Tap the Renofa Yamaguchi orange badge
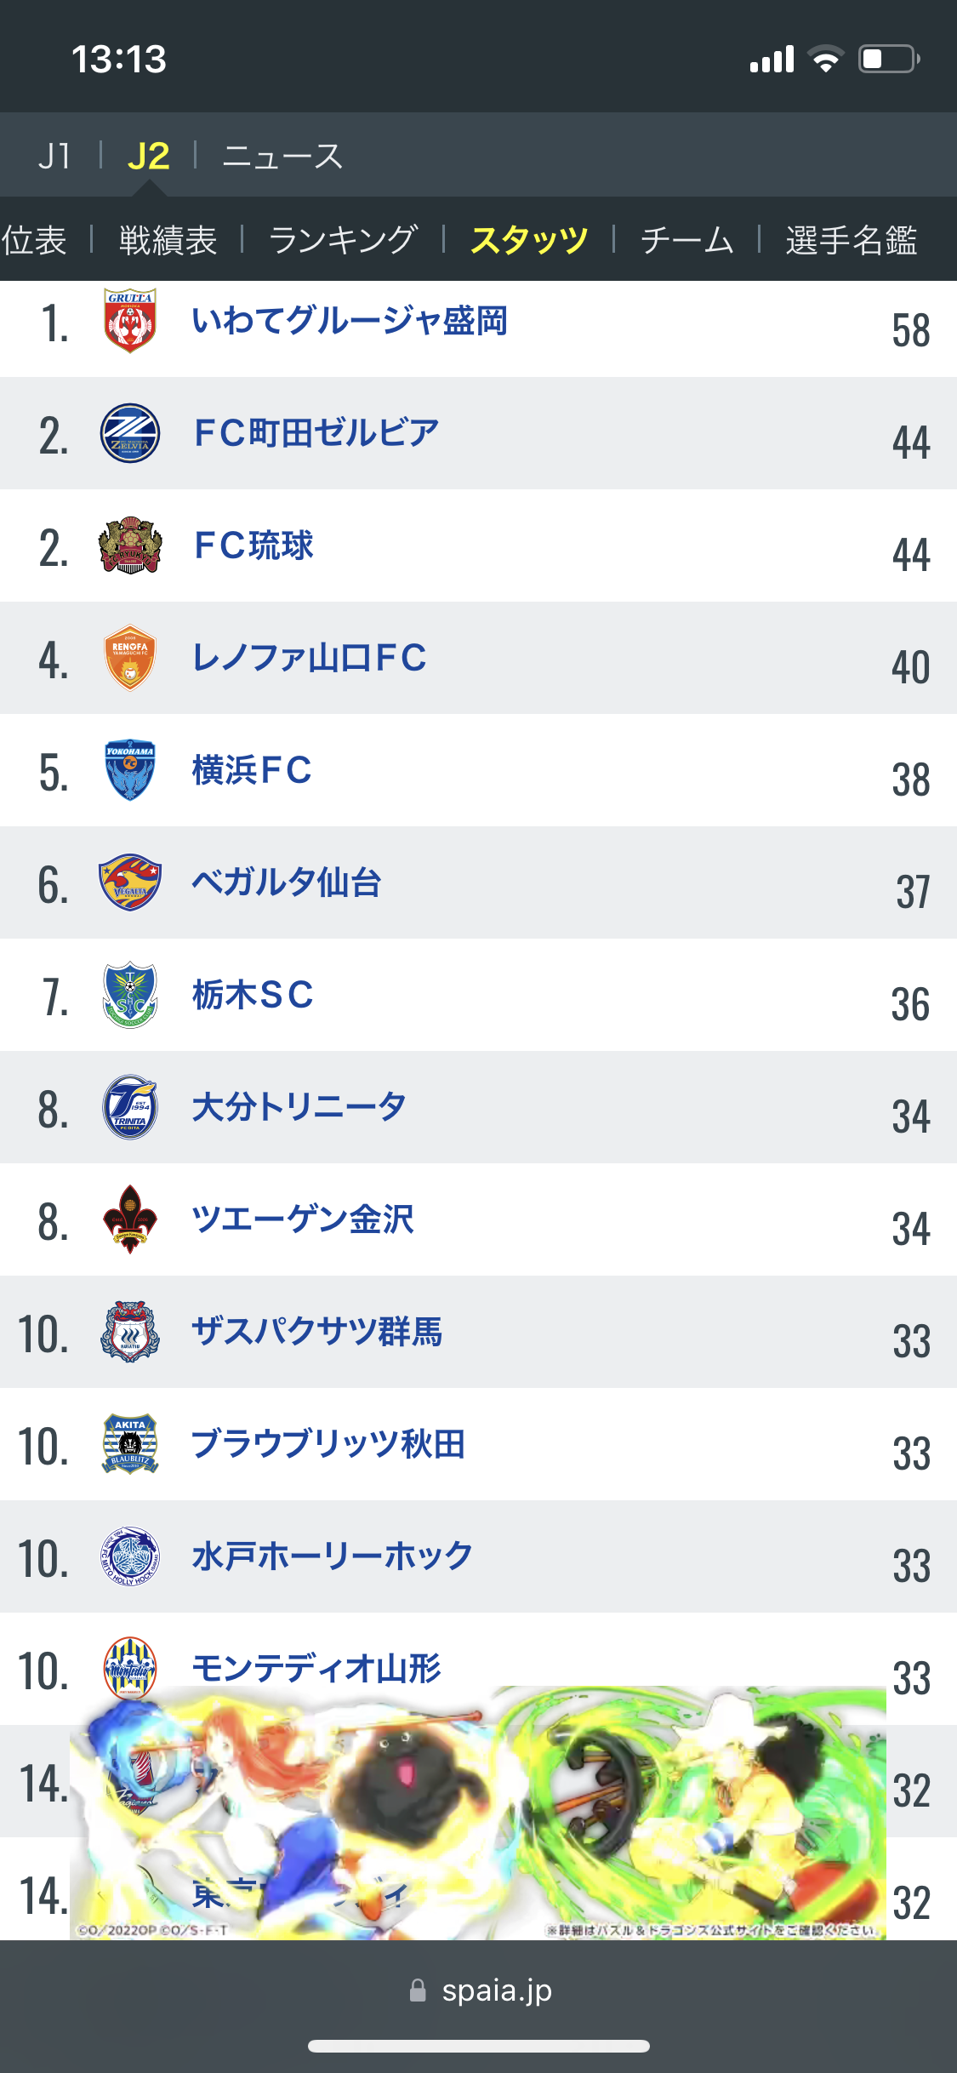Image resolution: width=957 pixels, height=2073 pixels. click(x=129, y=658)
